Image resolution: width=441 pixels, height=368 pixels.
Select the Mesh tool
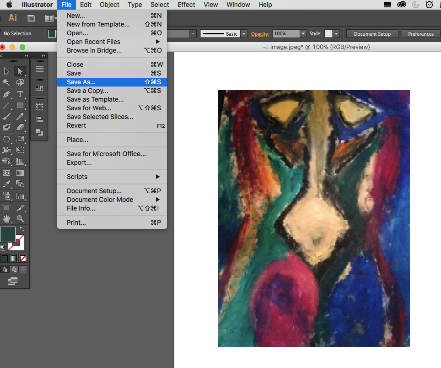6,173
